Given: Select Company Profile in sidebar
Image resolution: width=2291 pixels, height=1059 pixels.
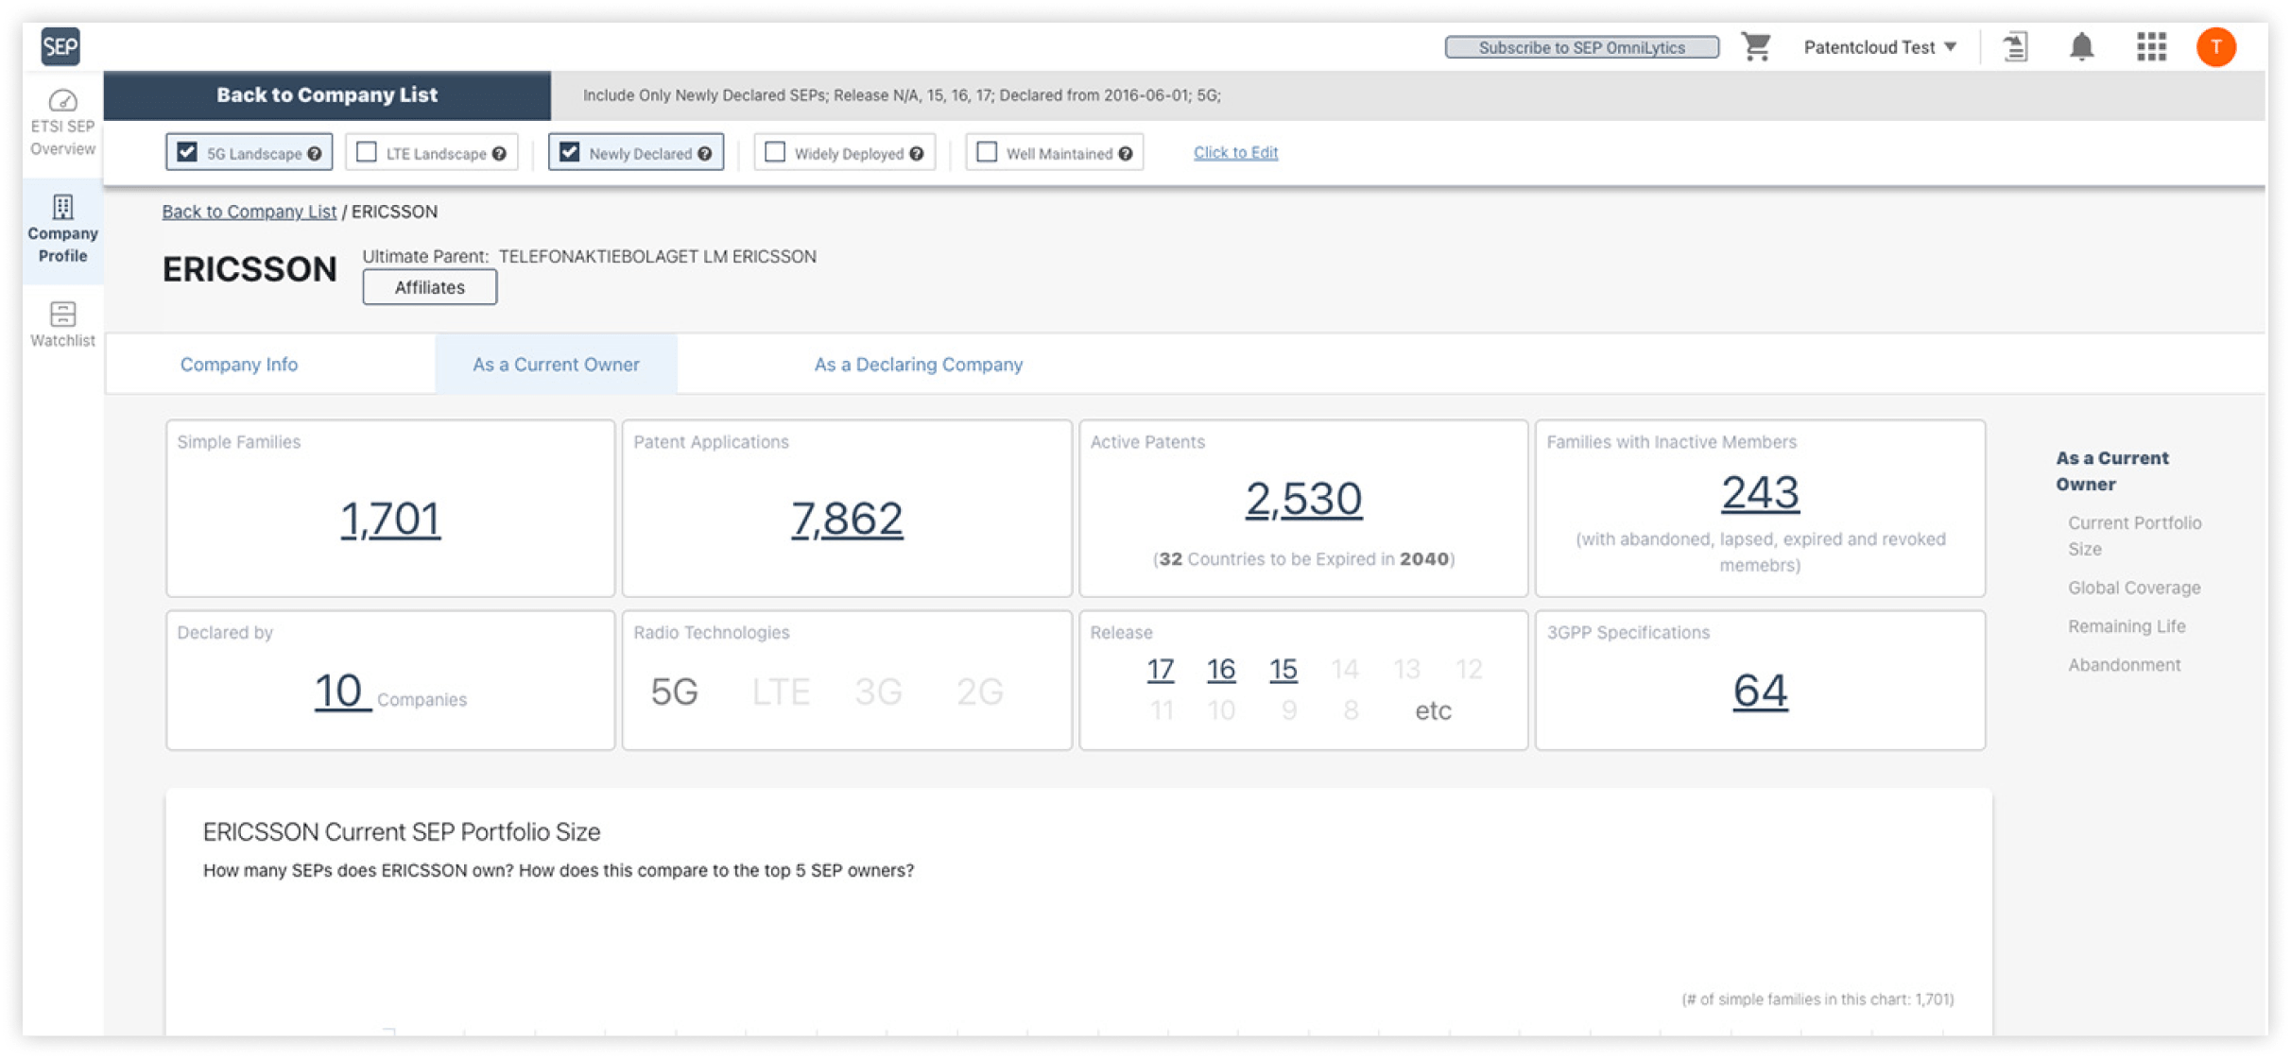Looking at the screenshot, I should [x=62, y=230].
